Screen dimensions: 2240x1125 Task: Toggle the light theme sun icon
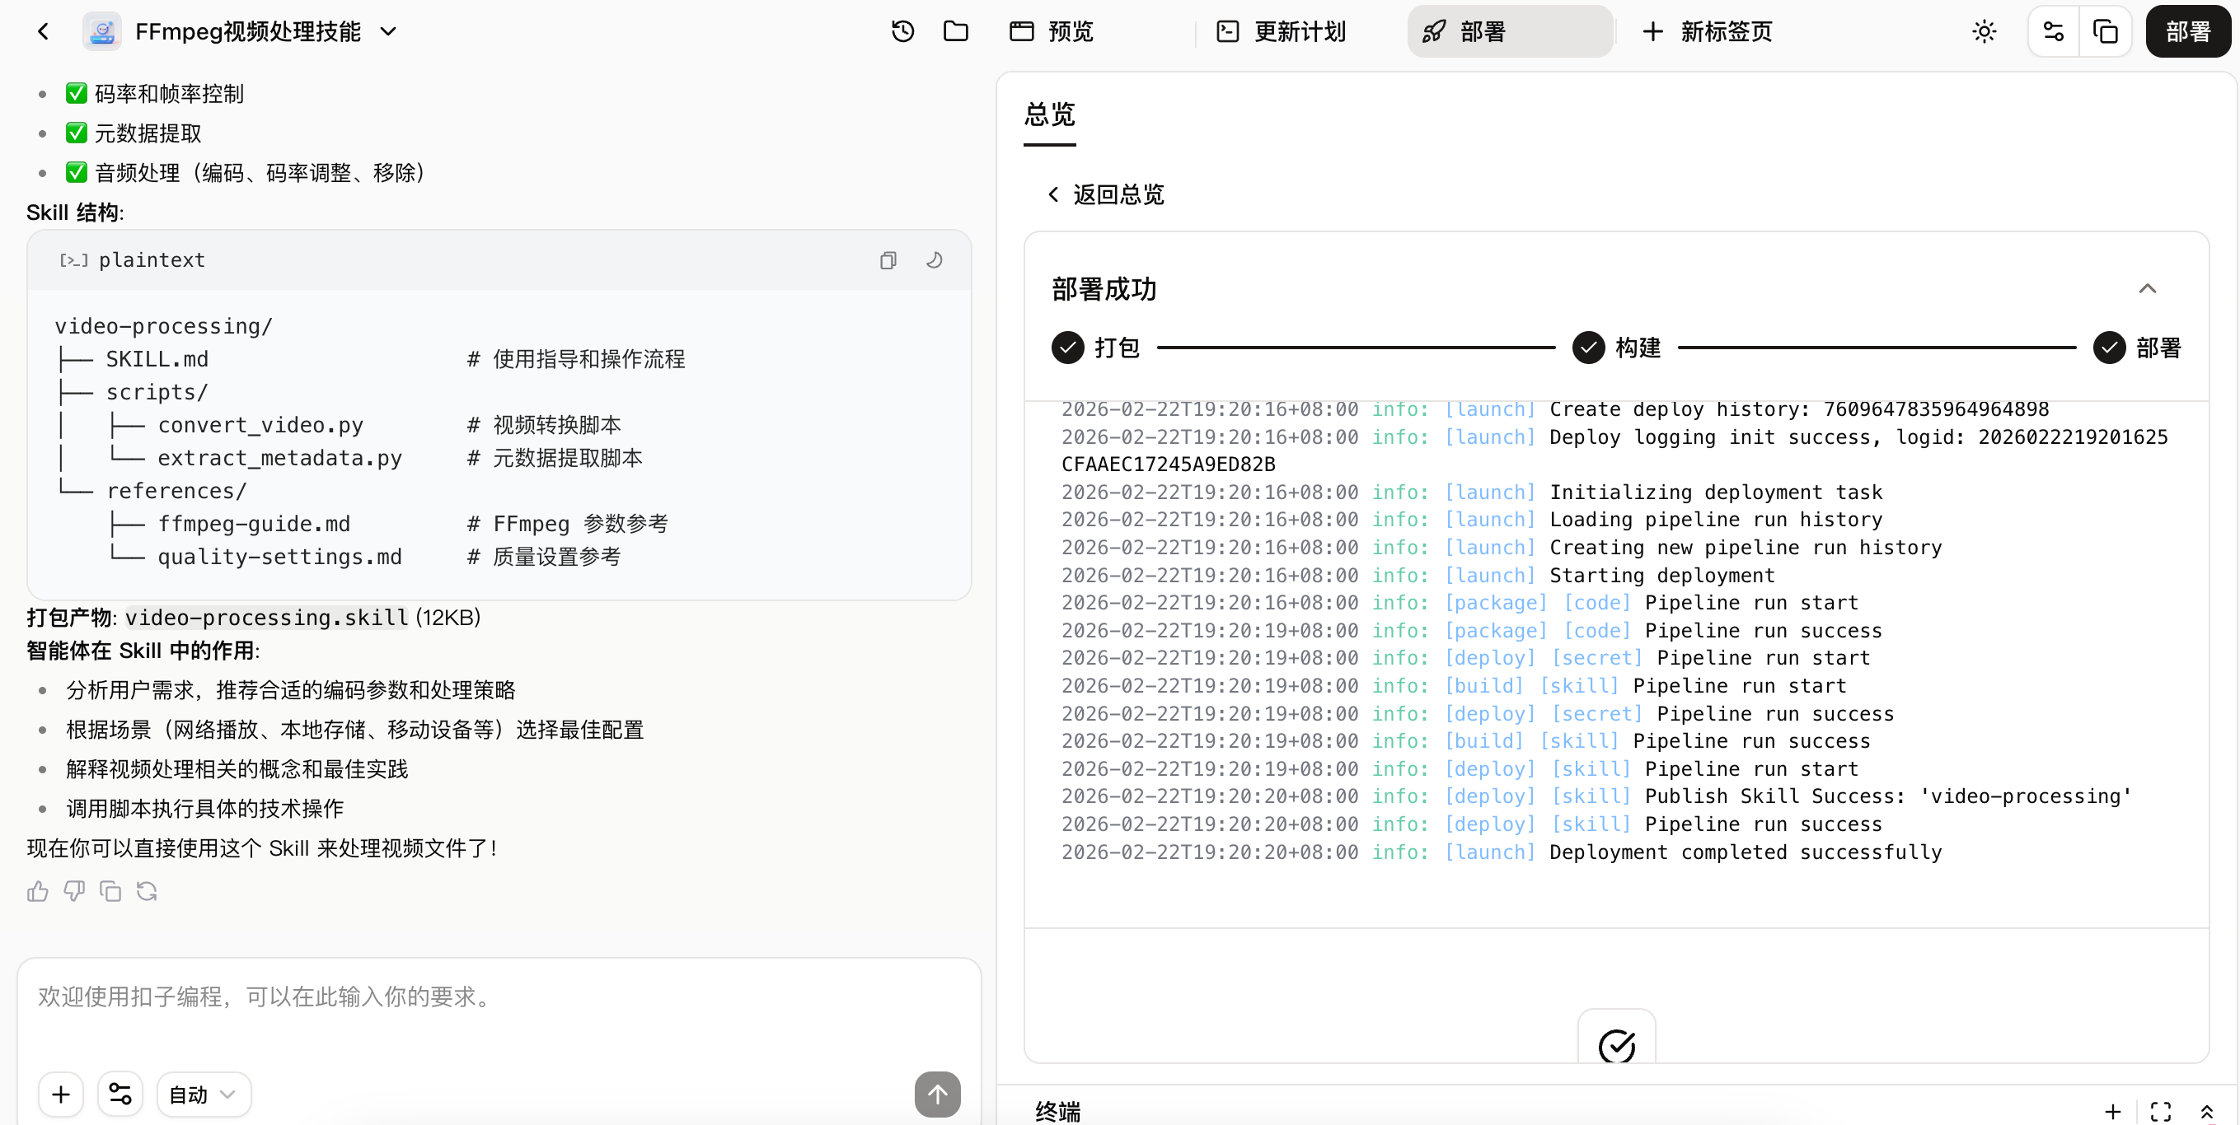[x=1984, y=30]
